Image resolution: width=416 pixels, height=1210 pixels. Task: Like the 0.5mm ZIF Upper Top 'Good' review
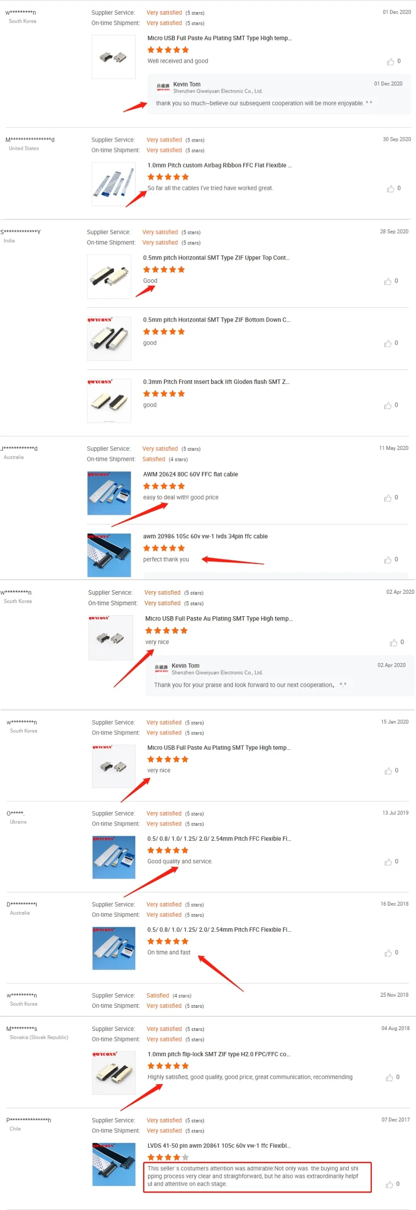[x=388, y=282]
